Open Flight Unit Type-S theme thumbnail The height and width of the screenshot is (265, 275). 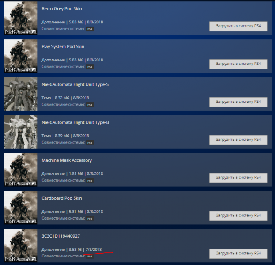click(x=20, y=94)
